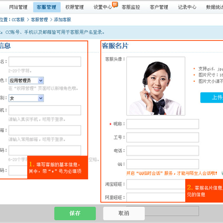Image resolution: width=223 pixels, height=223 pixels.
Task: Open the 权限管理 tab
Action: click(74, 7)
